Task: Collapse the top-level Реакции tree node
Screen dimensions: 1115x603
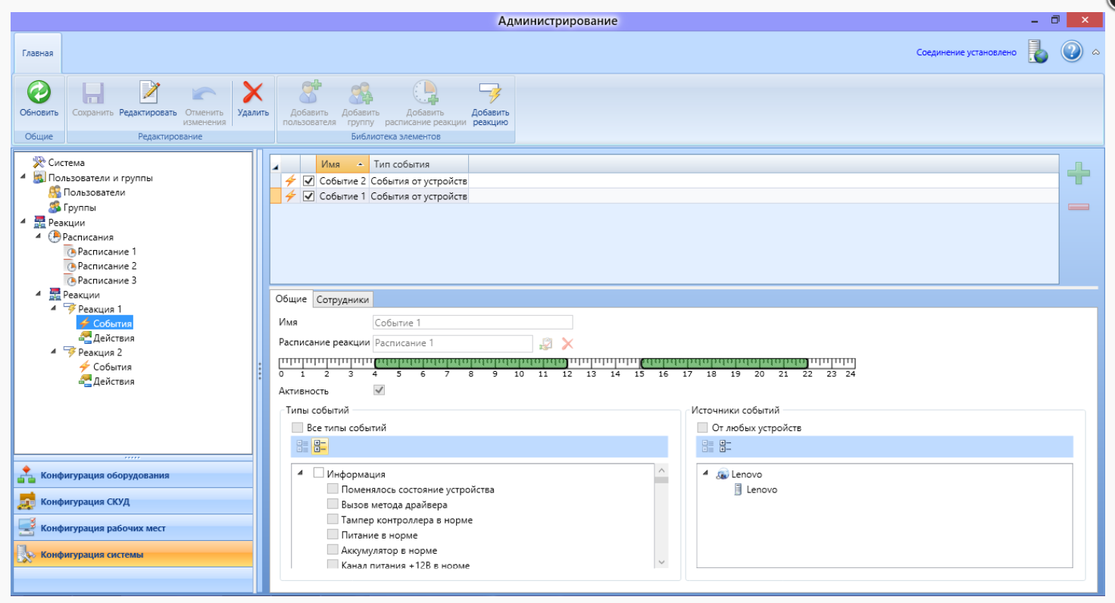Action: [23, 223]
